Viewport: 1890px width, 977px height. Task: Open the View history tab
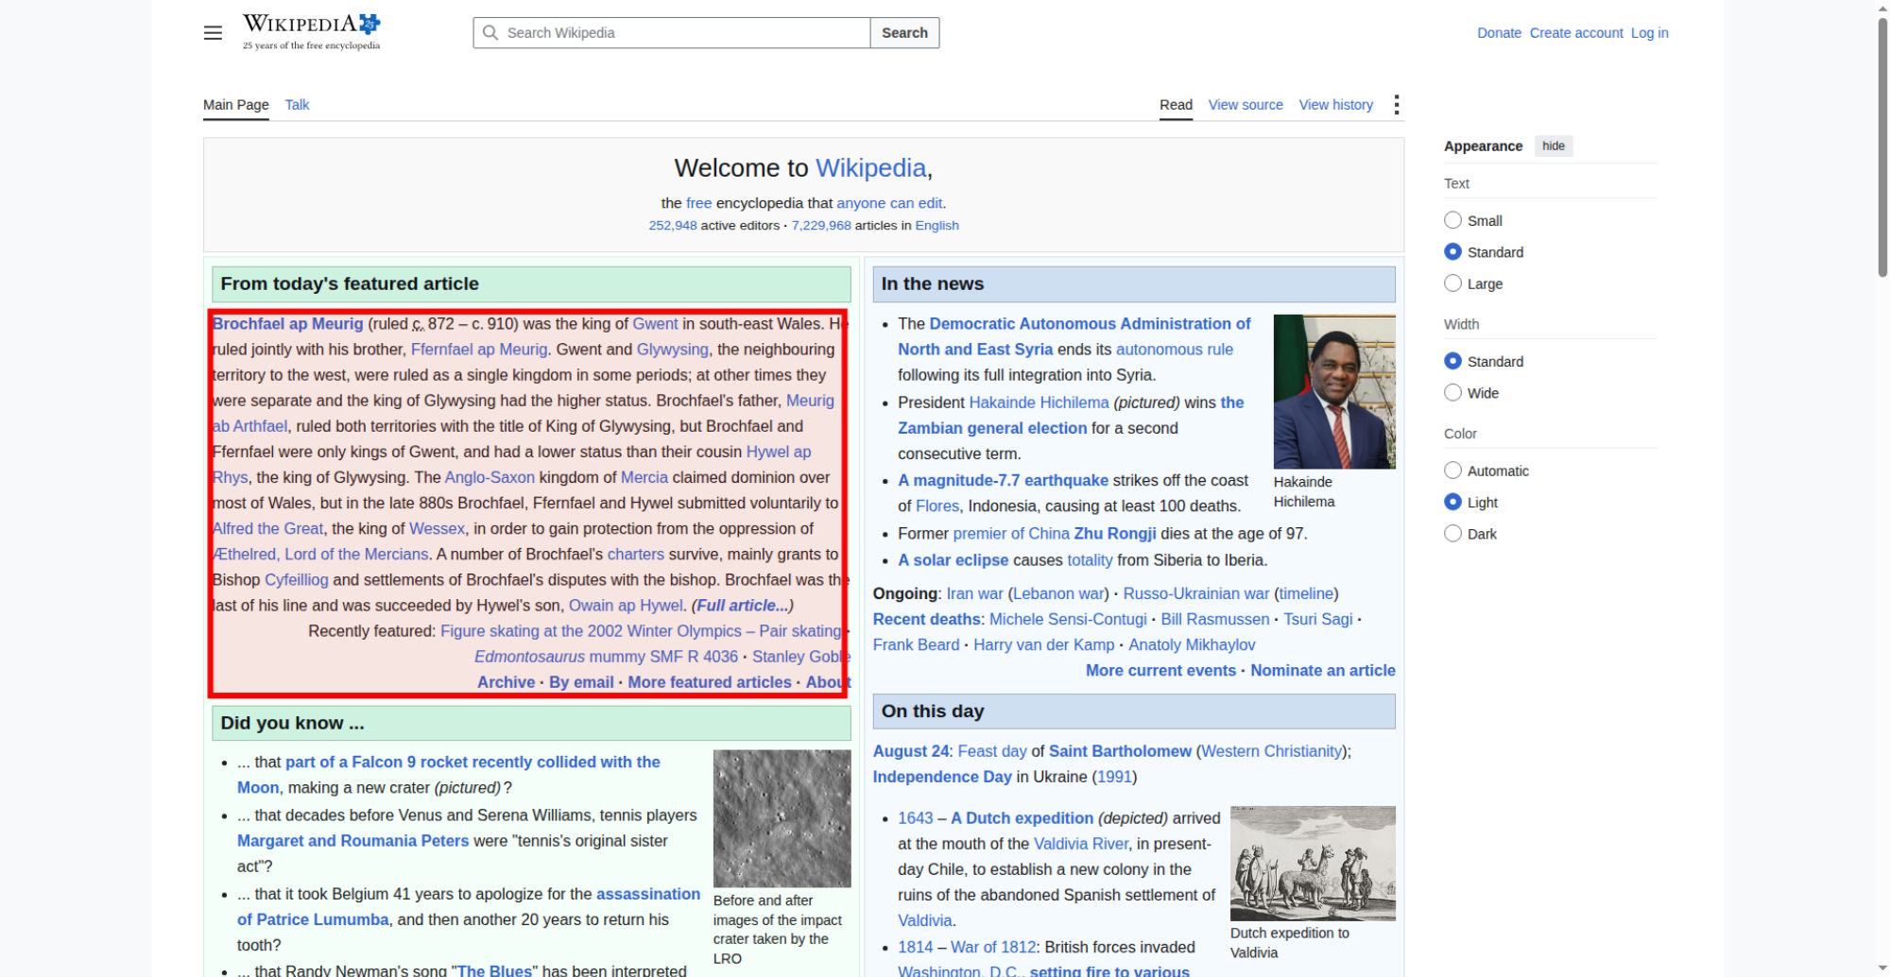tap(1335, 105)
